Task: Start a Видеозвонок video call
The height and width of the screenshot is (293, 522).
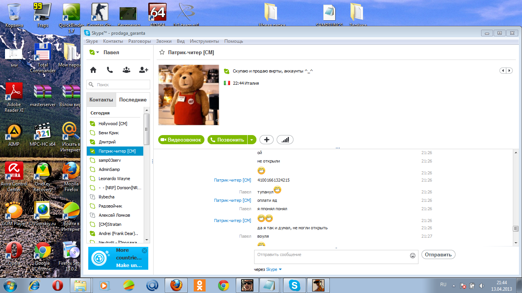Action: click(182, 140)
